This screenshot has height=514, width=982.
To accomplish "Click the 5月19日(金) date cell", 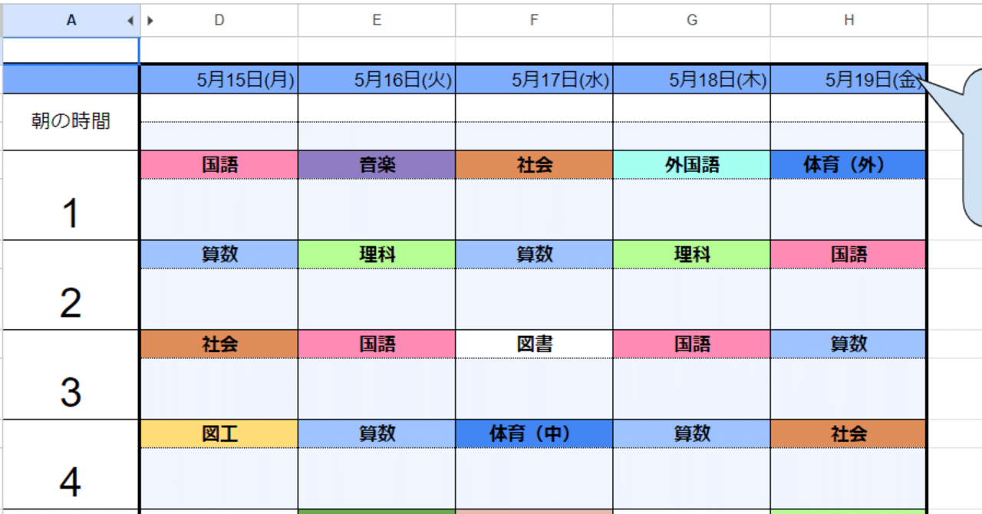I will (849, 80).
